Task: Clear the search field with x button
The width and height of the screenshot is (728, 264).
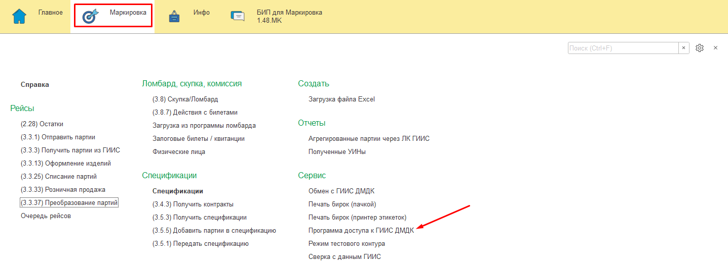Action: click(x=683, y=48)
